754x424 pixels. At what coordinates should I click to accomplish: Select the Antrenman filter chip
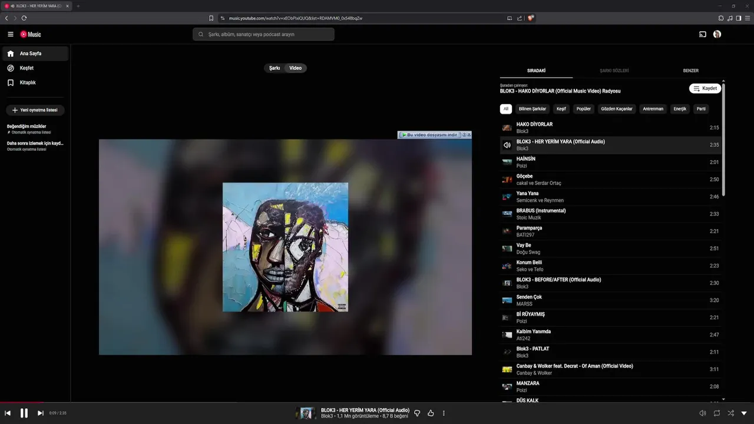[653, 109]
